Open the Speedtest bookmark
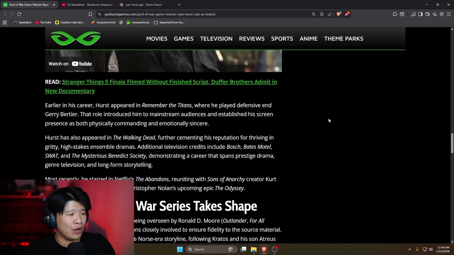454x255 pixels. coord(22,22)
